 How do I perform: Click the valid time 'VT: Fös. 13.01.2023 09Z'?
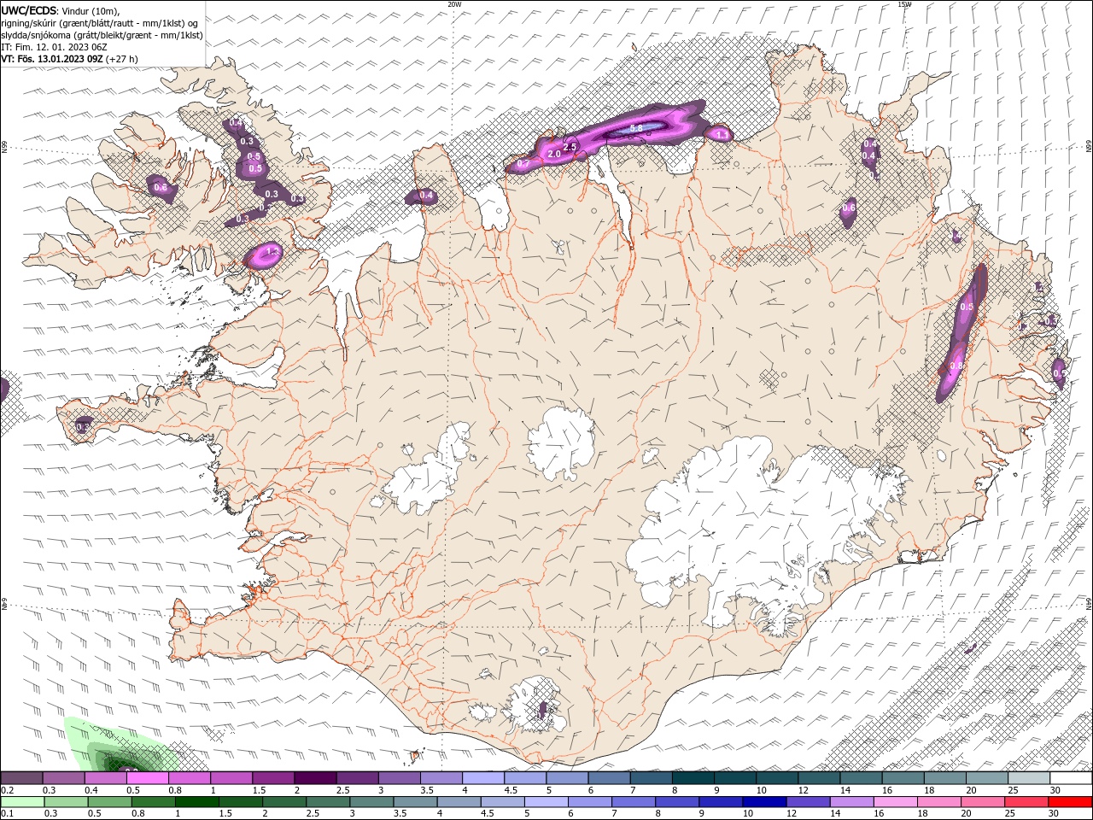52,59
